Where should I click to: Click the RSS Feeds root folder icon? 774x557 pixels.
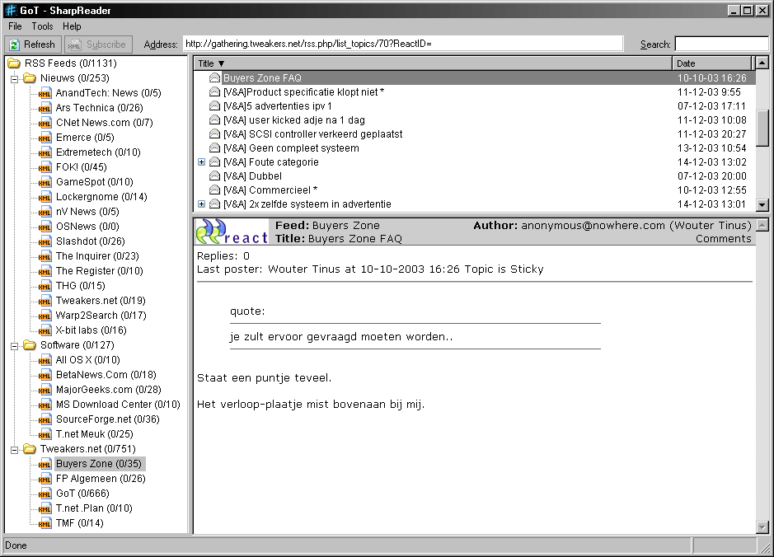14,63
